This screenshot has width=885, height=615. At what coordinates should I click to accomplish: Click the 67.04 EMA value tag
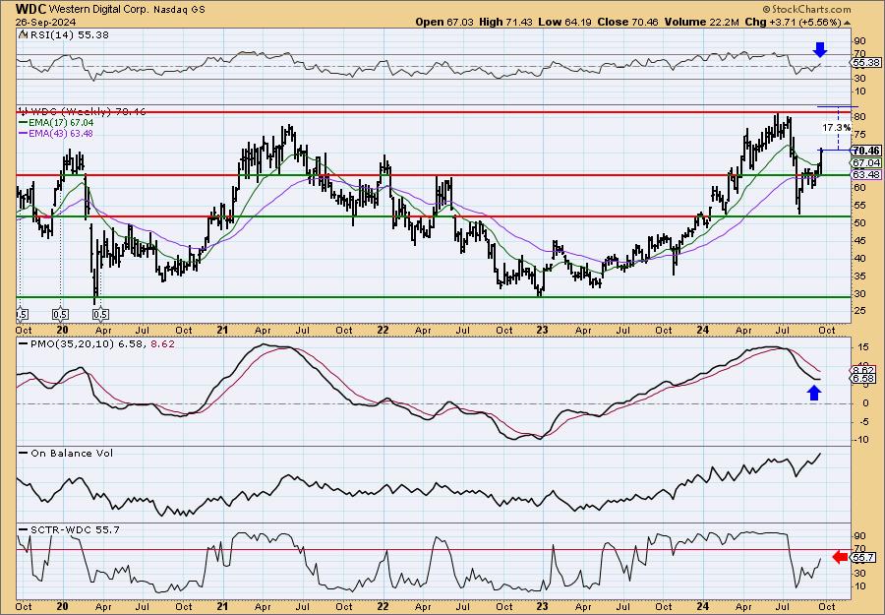(x=866, y=162)
